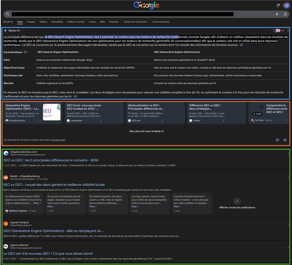This screenshot has width=292, height=265.
Task: Open options menu for blogdumoderateur.com result
Action: point(288,154)
